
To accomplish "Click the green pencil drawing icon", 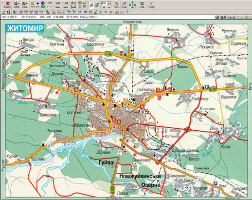I will pos(95,12).
